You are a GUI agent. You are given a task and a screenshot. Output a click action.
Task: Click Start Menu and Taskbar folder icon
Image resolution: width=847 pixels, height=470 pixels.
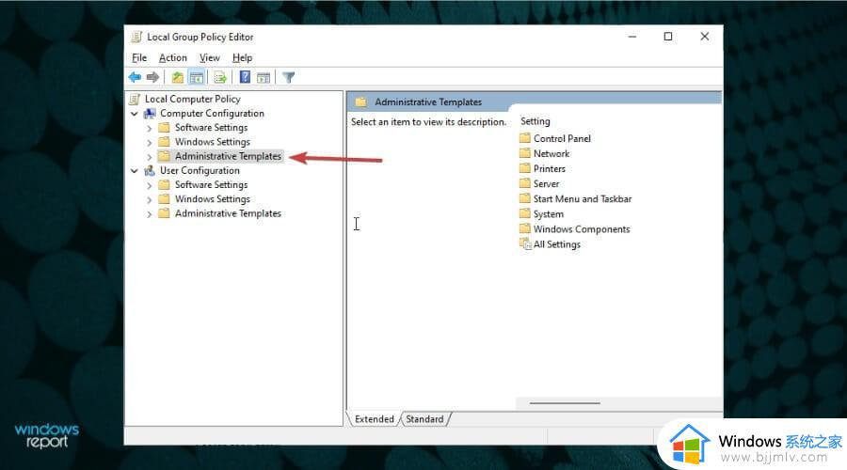tap(525, 198)
